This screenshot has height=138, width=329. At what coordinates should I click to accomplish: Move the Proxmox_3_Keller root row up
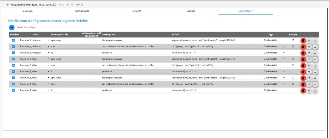(x=309, y=84)
